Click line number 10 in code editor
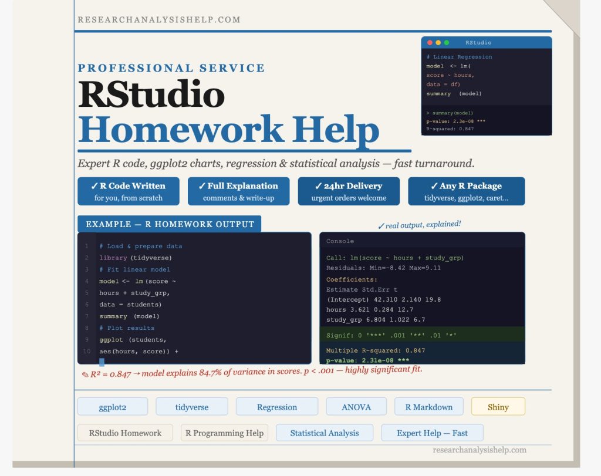The image size is (601, 476). pyautogui.click(x=87, y=351)
